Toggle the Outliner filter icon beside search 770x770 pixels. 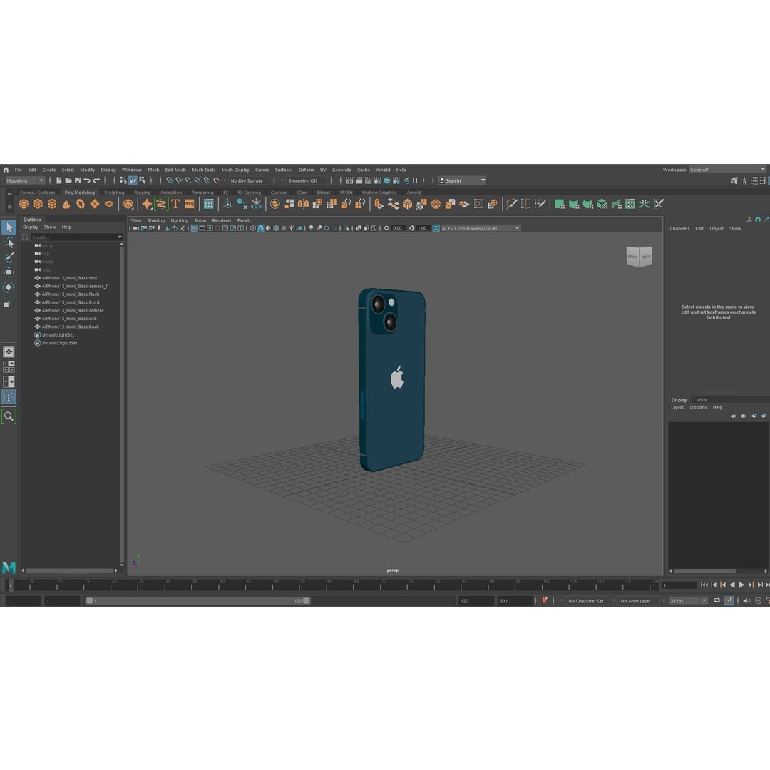click(x=25, y=237)
